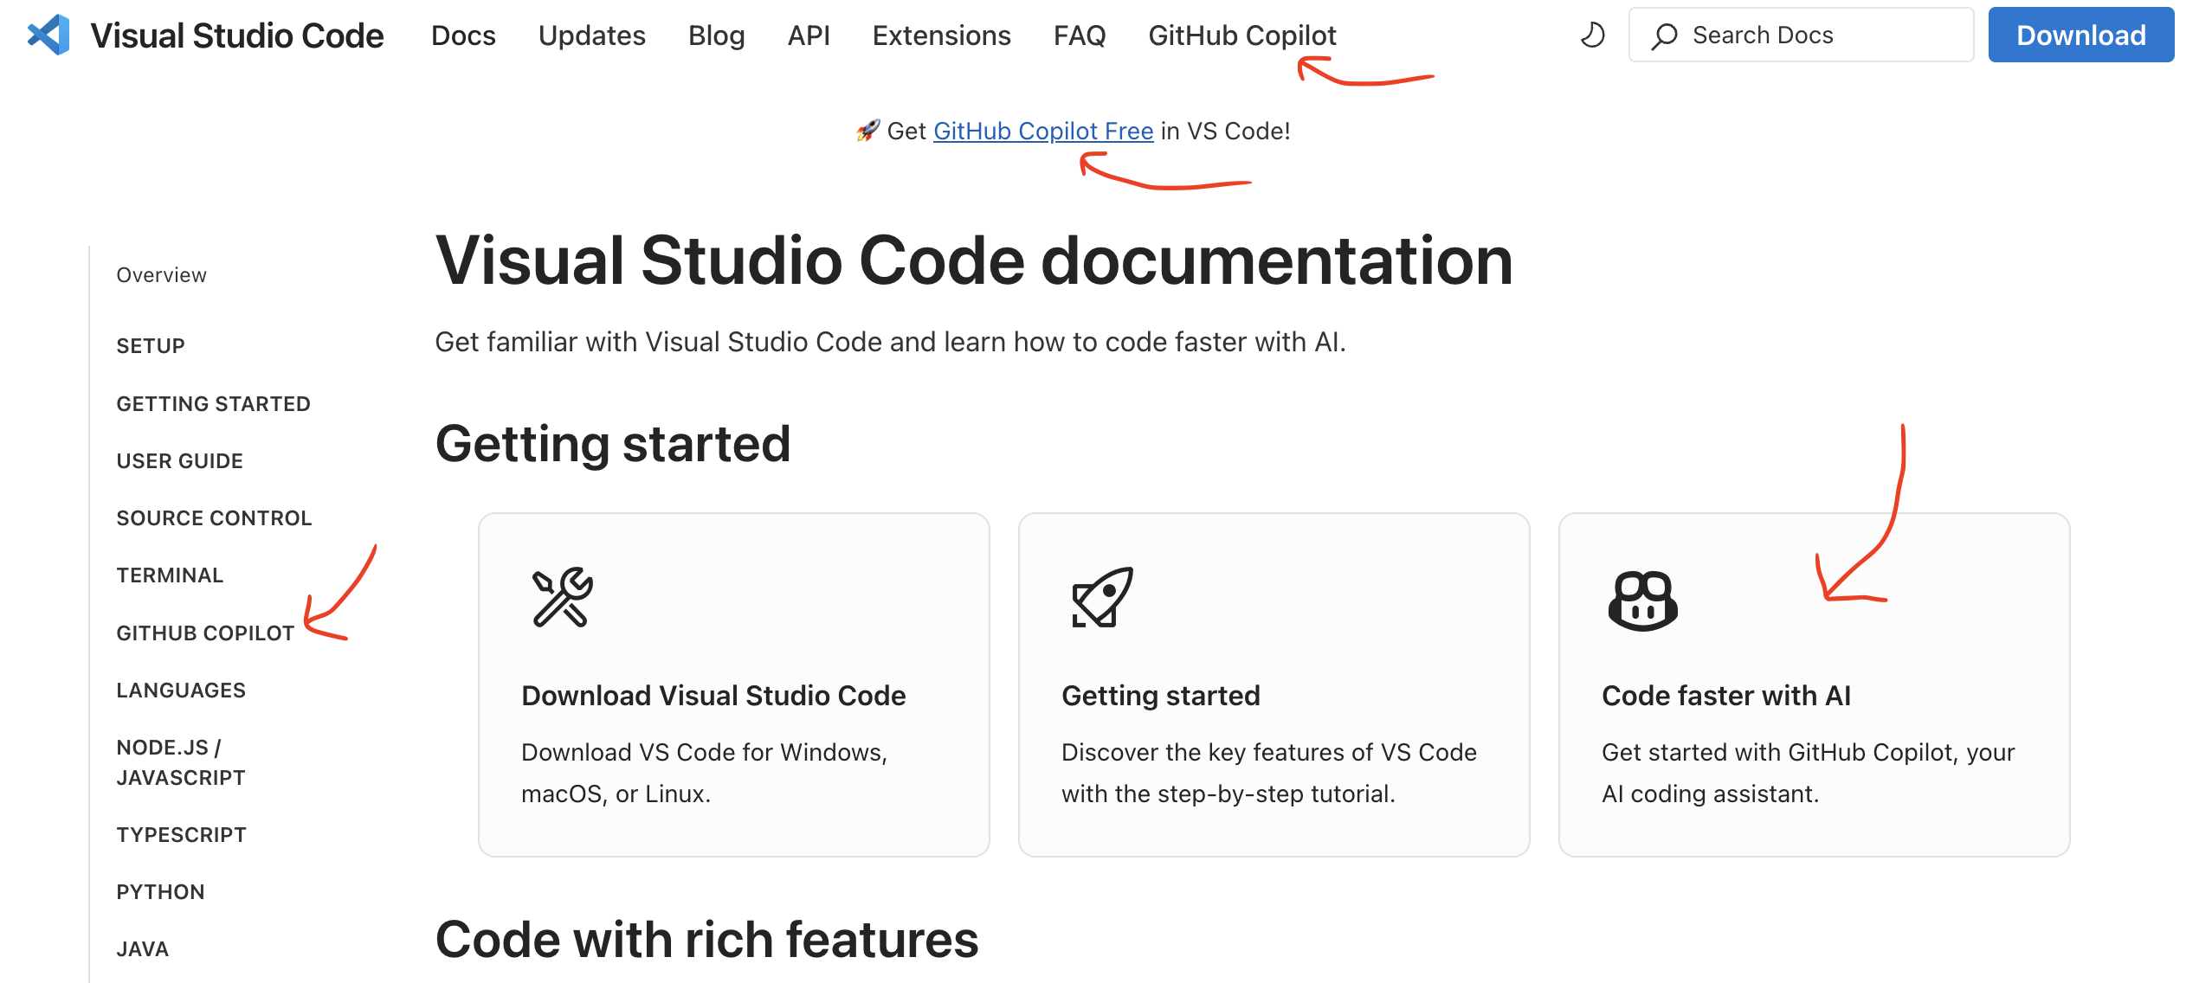Viewport: 2199px width, 983px height.
Task: Click 'Discover the key features' description text
Action: pyautogui.click(x=1269, y=773)
